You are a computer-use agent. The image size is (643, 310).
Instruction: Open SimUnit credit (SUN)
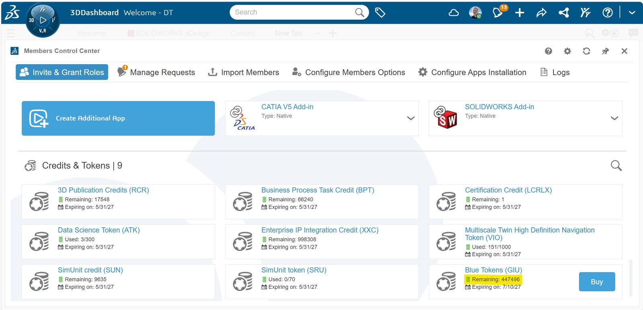coord(90,270)
